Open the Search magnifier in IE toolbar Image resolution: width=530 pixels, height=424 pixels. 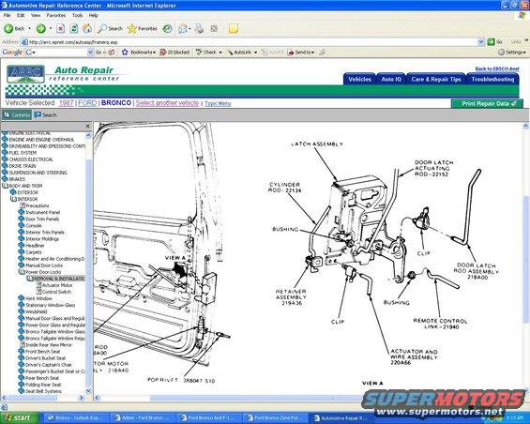coord(101,29)
